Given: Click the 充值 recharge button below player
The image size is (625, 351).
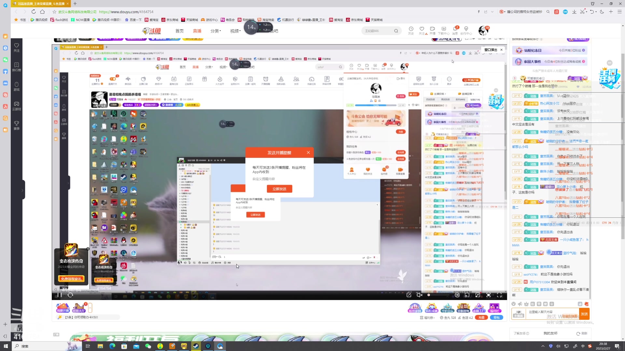Looking at the screenshot, I should (x=481, y=318).
